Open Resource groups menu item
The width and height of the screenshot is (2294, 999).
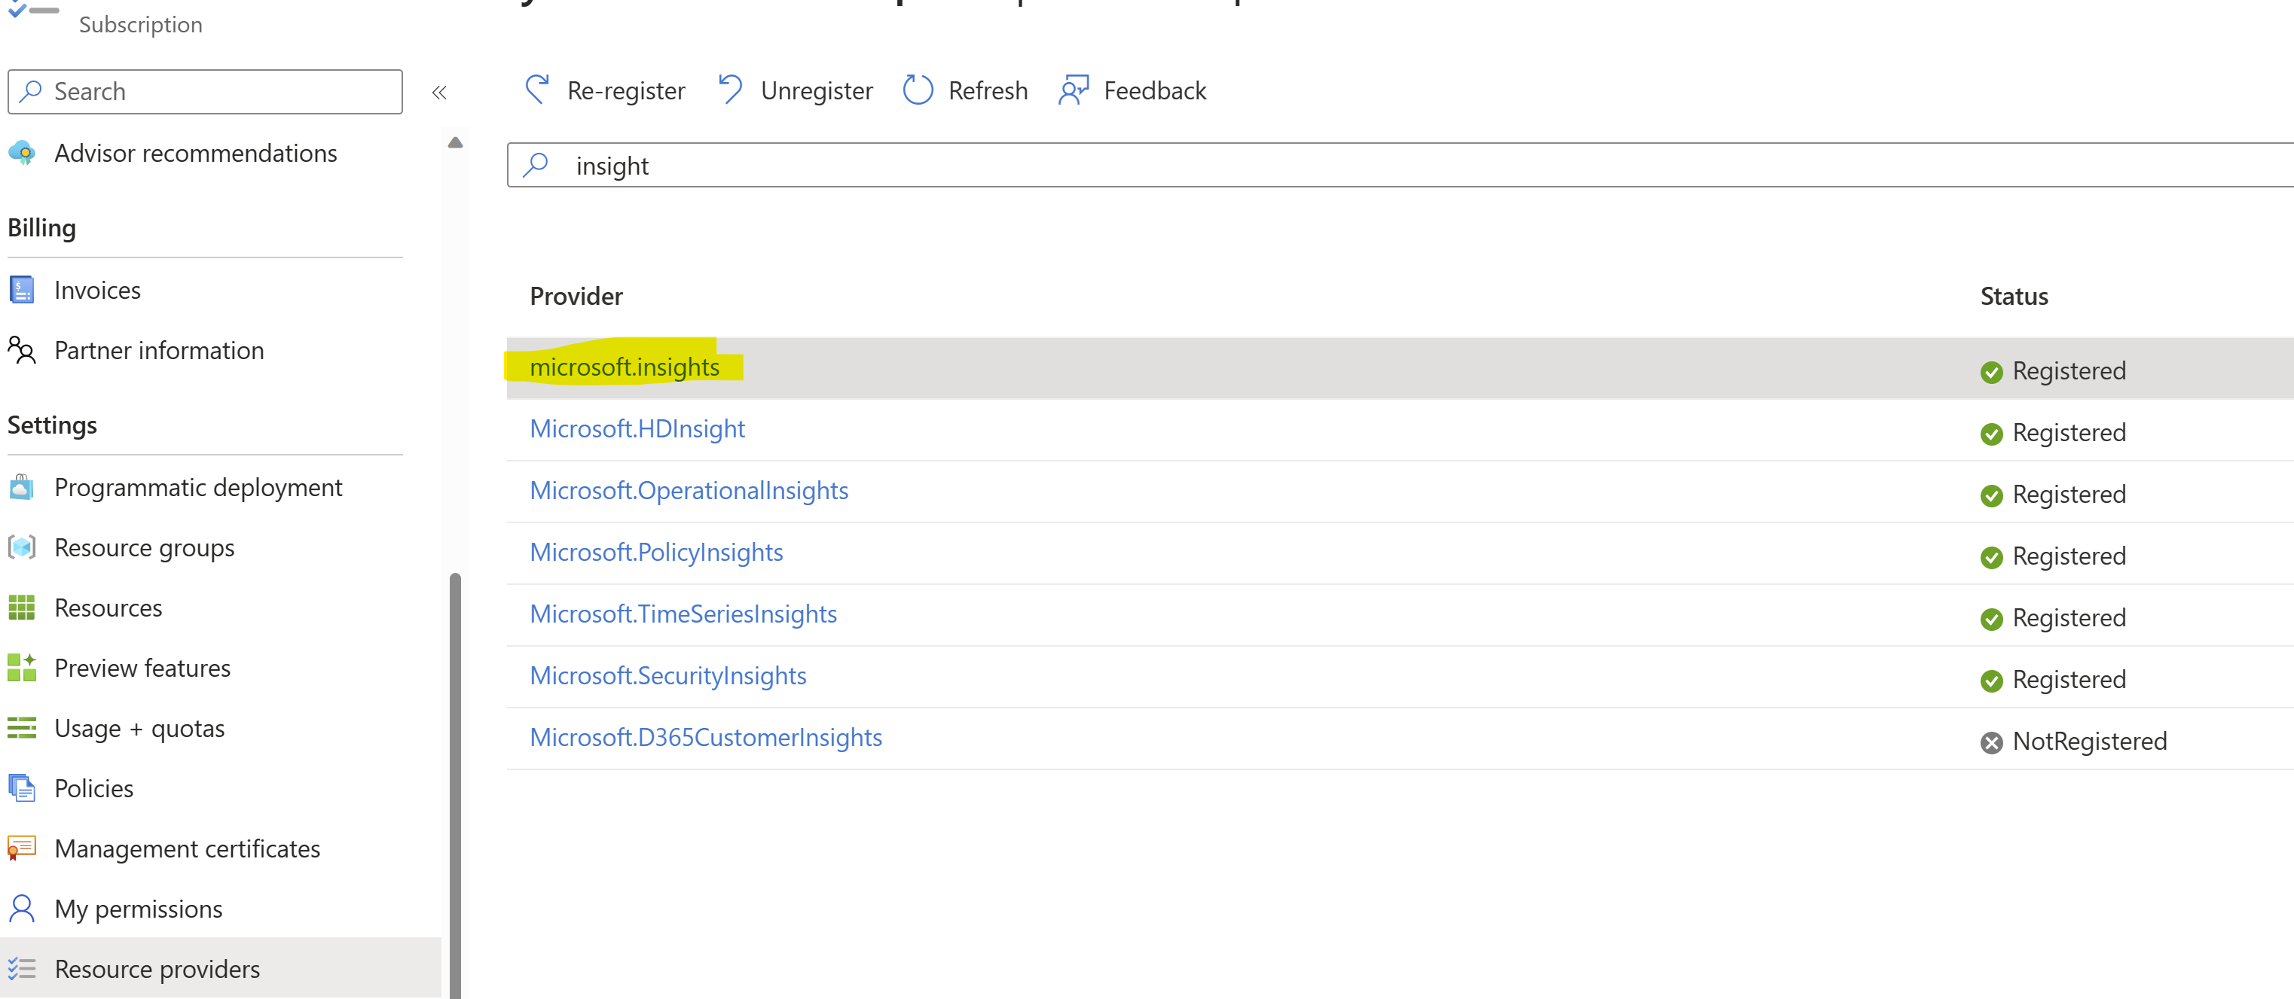click(x=144, y=548)
